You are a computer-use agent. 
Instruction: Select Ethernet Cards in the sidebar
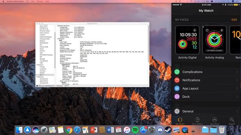(45, 31)
